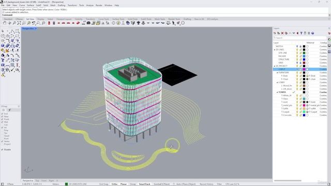The image size is (331, 186).
Task: Click the circular target icon in toolbar
Action: point(183,23)
